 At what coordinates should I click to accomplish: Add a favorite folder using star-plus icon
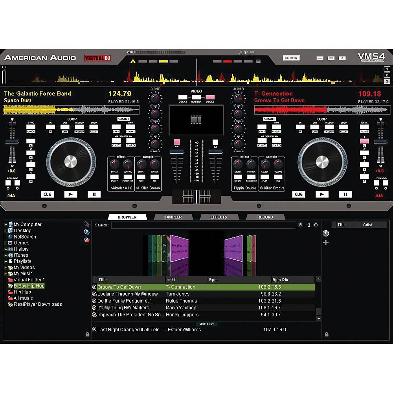pos(86,224)
